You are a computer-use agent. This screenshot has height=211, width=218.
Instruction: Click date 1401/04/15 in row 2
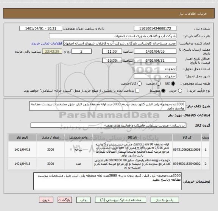22,164
